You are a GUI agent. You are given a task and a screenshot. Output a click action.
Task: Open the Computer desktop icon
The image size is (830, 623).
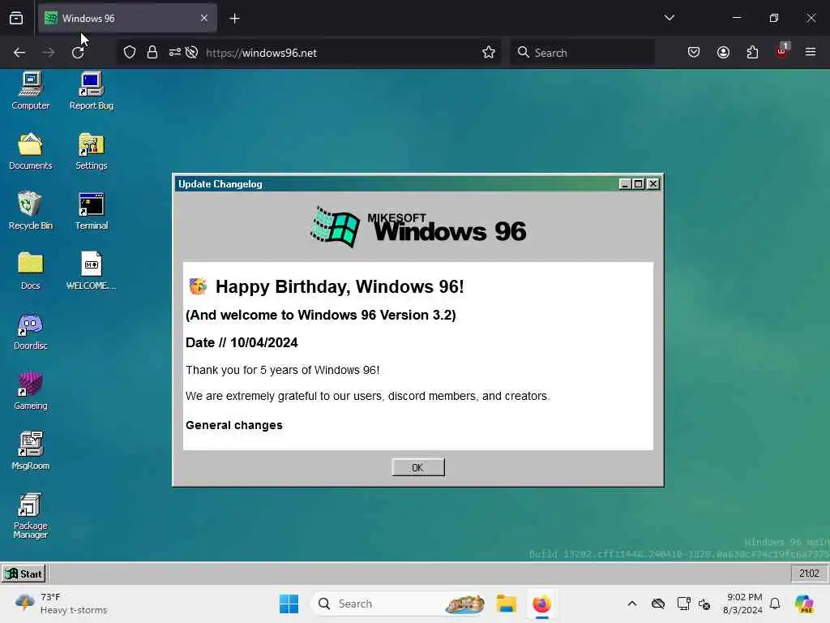31,90
